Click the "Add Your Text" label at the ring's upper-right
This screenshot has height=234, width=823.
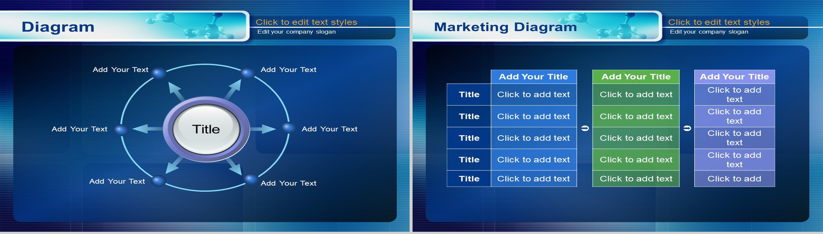(289, 70)
